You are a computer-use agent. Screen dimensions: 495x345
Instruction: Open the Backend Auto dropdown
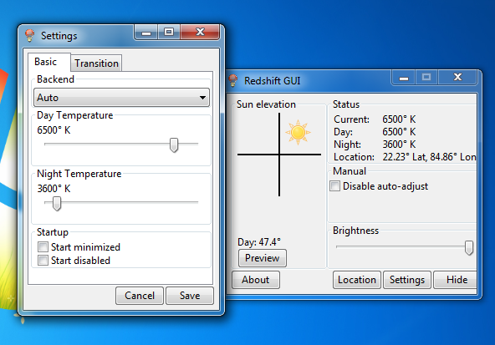pos(121,98)
